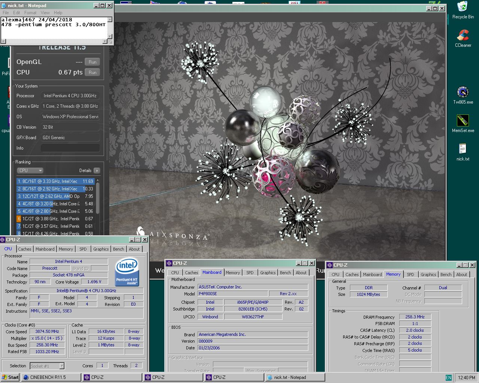Image resolution: width=479 pixels, height=383 pixels.
Task: Open Notepad's Format menu
Action: (30, 13)
